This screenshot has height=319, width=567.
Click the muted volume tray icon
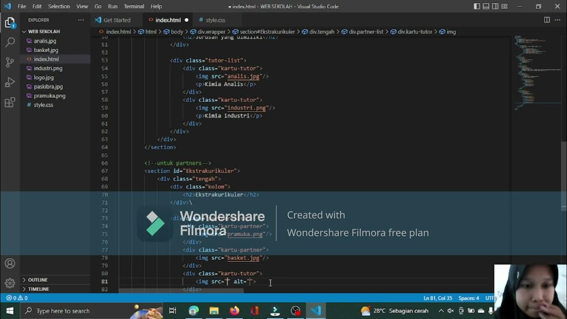pyautogui.click(x=450, y=311)
